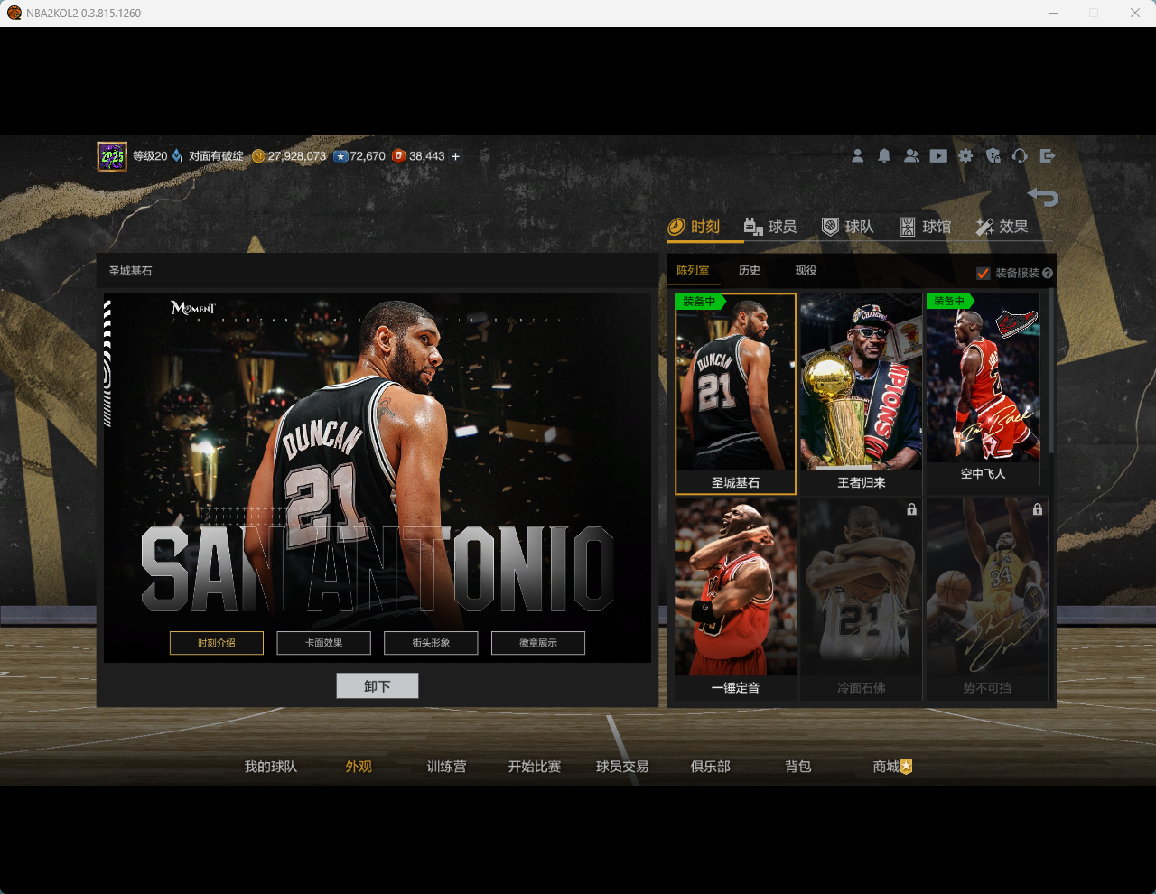Click the 72,670 star balance

coord(368,156)
